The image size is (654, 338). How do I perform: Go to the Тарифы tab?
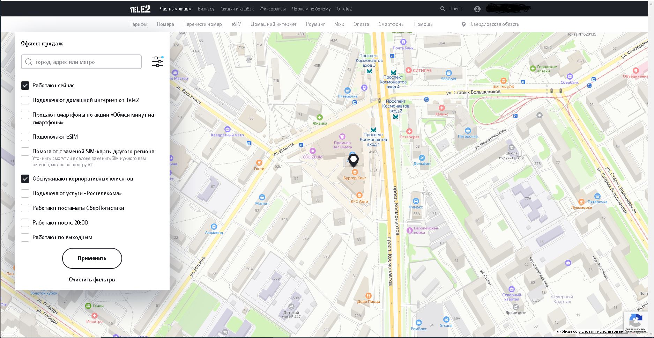[139, 24]
